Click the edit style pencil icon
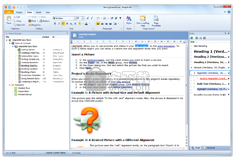The width and height of the screenshot is (236, 159). coord(204,38)
